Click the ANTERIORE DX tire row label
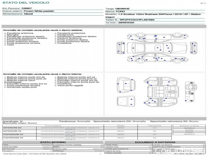Viewport: 208px width, 156px height. click(x=12, y=128)
